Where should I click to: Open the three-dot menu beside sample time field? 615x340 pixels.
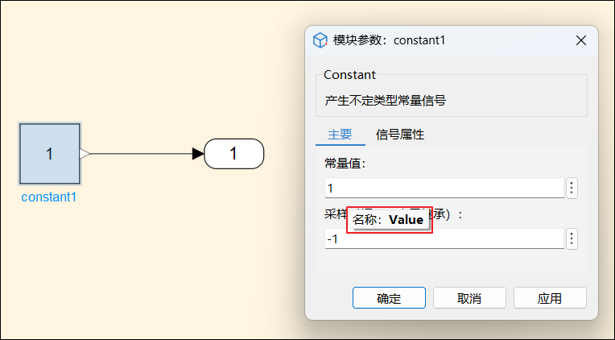[x=572, y=238]
